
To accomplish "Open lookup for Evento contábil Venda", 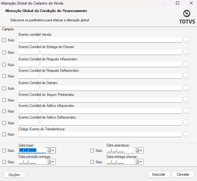I will [186, 40].
